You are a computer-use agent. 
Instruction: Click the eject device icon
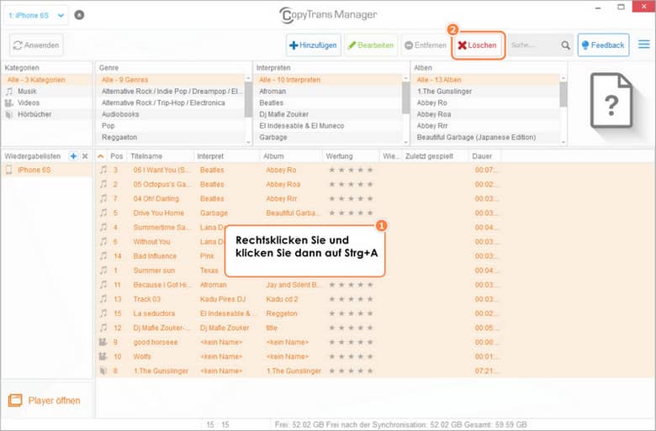(x=79, y=15)
